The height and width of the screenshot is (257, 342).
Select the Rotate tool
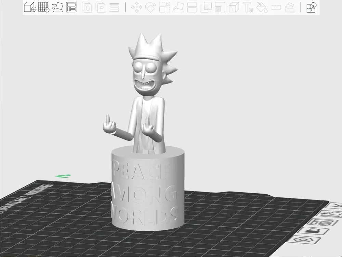tap(150, 7)
